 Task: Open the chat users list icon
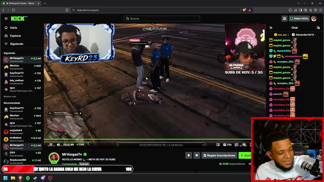click(318, 28)
